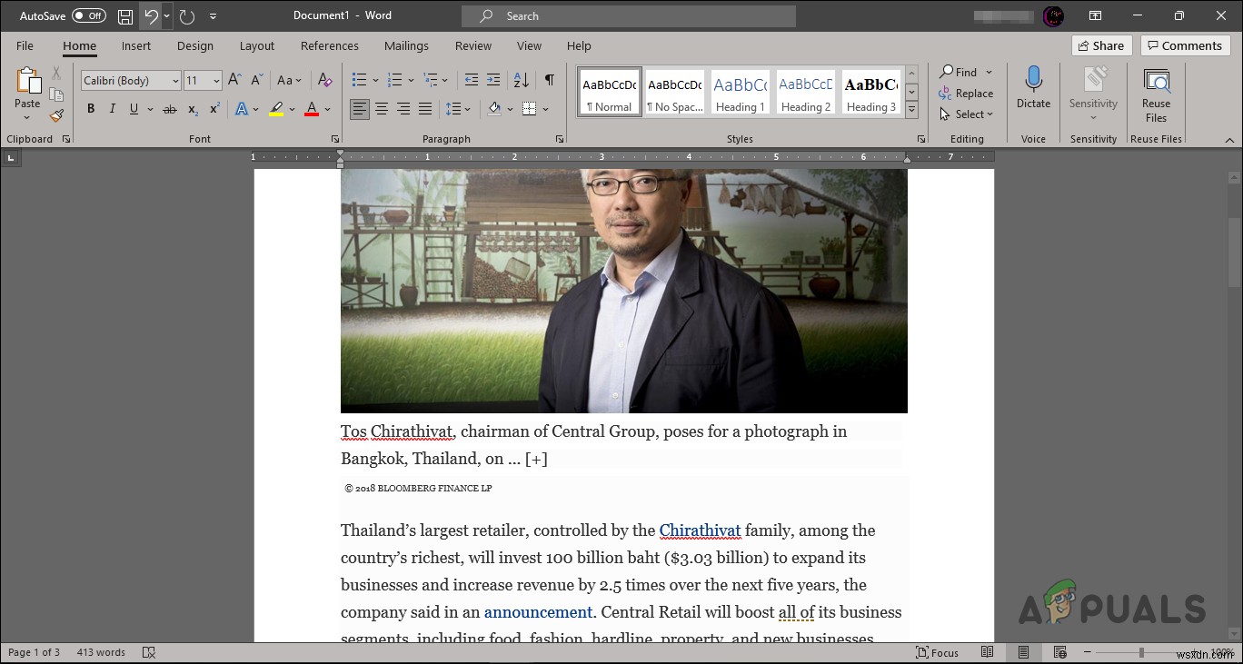Click the zoom slider in status bar
The image size is (1243, 664).
click(1141, 652)
